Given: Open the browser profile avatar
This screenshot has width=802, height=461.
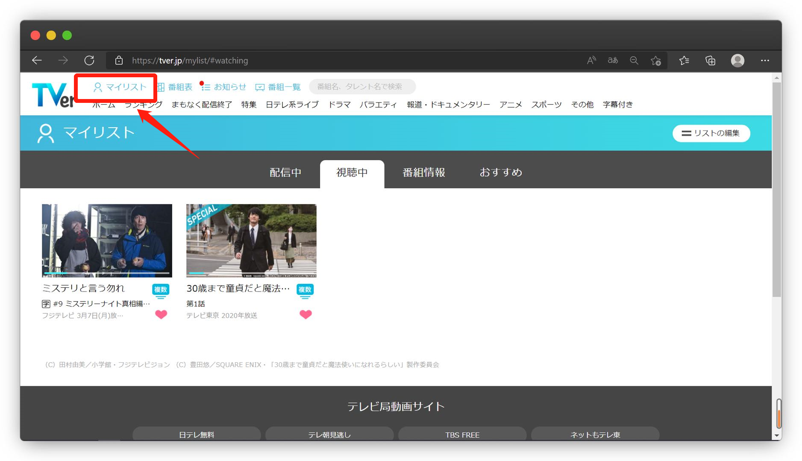Looking at the screenshot, I should coord(737,61).
